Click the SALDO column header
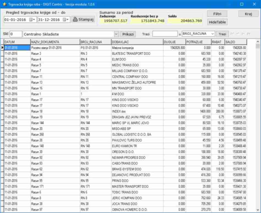Viewport: 261px width, 213px height. (235, 42)
